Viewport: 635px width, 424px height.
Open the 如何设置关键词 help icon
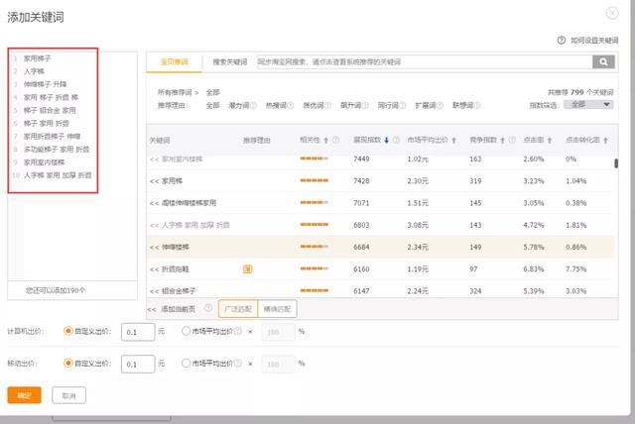[563, 40]
